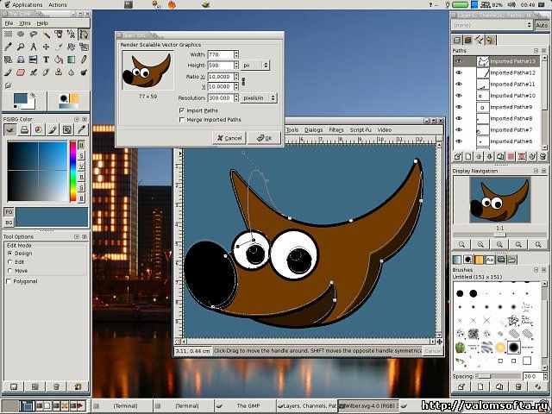The image size is (552, 414).
Task: Open the Xtns menu in toolbox
Action: click(25, 23)
